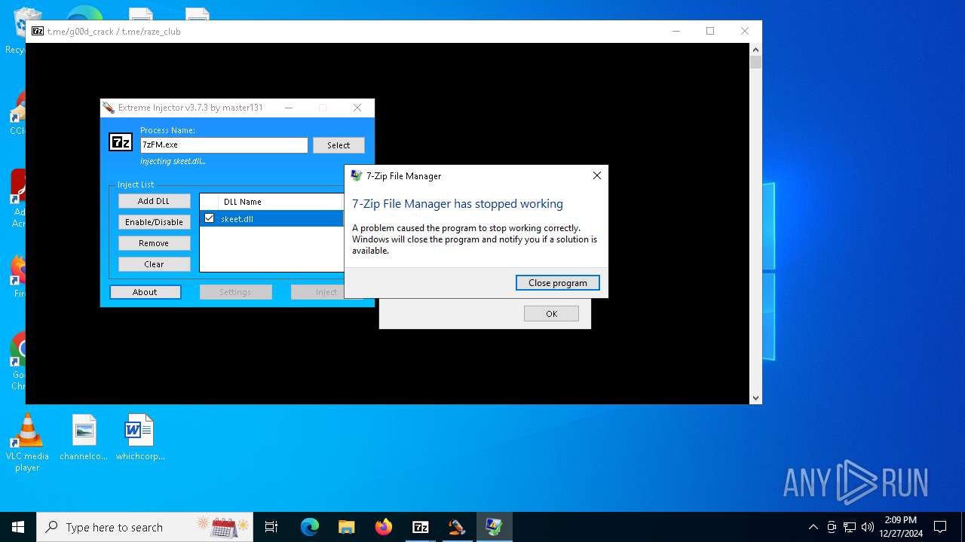This screenshot has width=965, height=542.
Task: Click Remove button in Inject List
Action: click(x=154, y=243)
